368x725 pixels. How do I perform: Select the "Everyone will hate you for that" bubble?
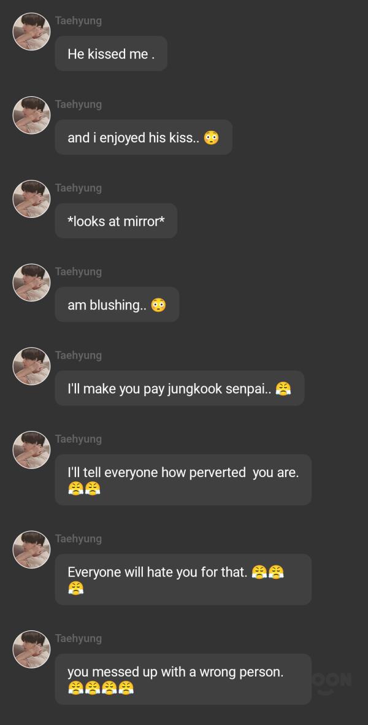(183, 579)
